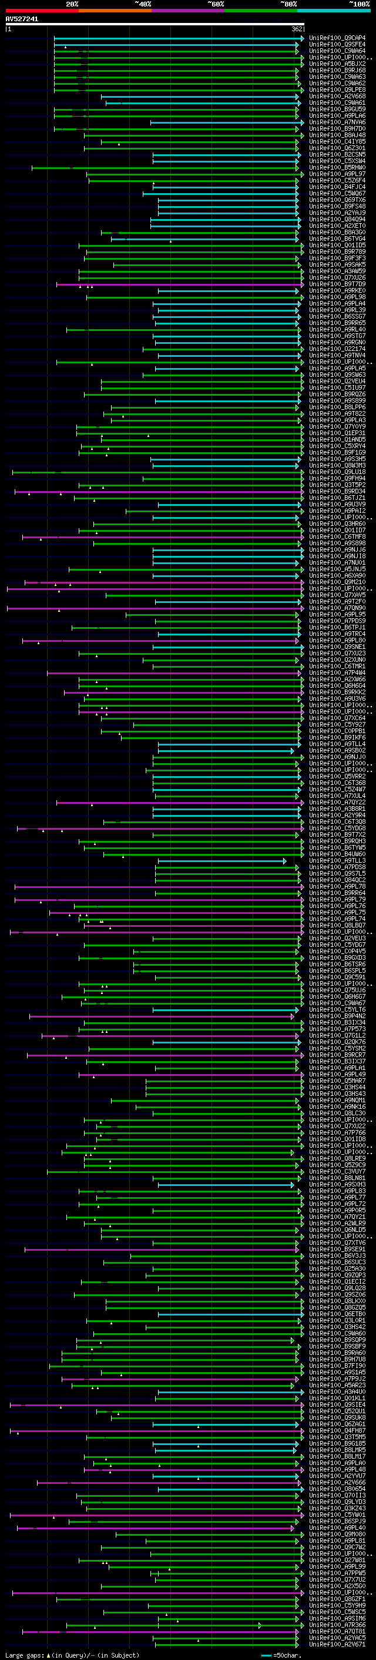Viewport: 376px width, 1660px height.
Task: Select the UniRef100_Q9M210 label
Action: pyautogui.click(x=337, y=582)
